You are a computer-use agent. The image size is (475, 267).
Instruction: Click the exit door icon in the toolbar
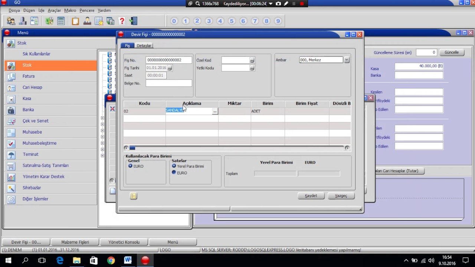pyautogui.click(x=133, y=21)
